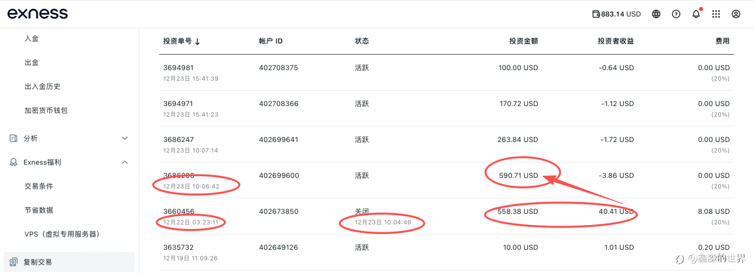Select VPS（虚拟专用服务器）item
Screen dimensions: 754x274
coord(62,234)
